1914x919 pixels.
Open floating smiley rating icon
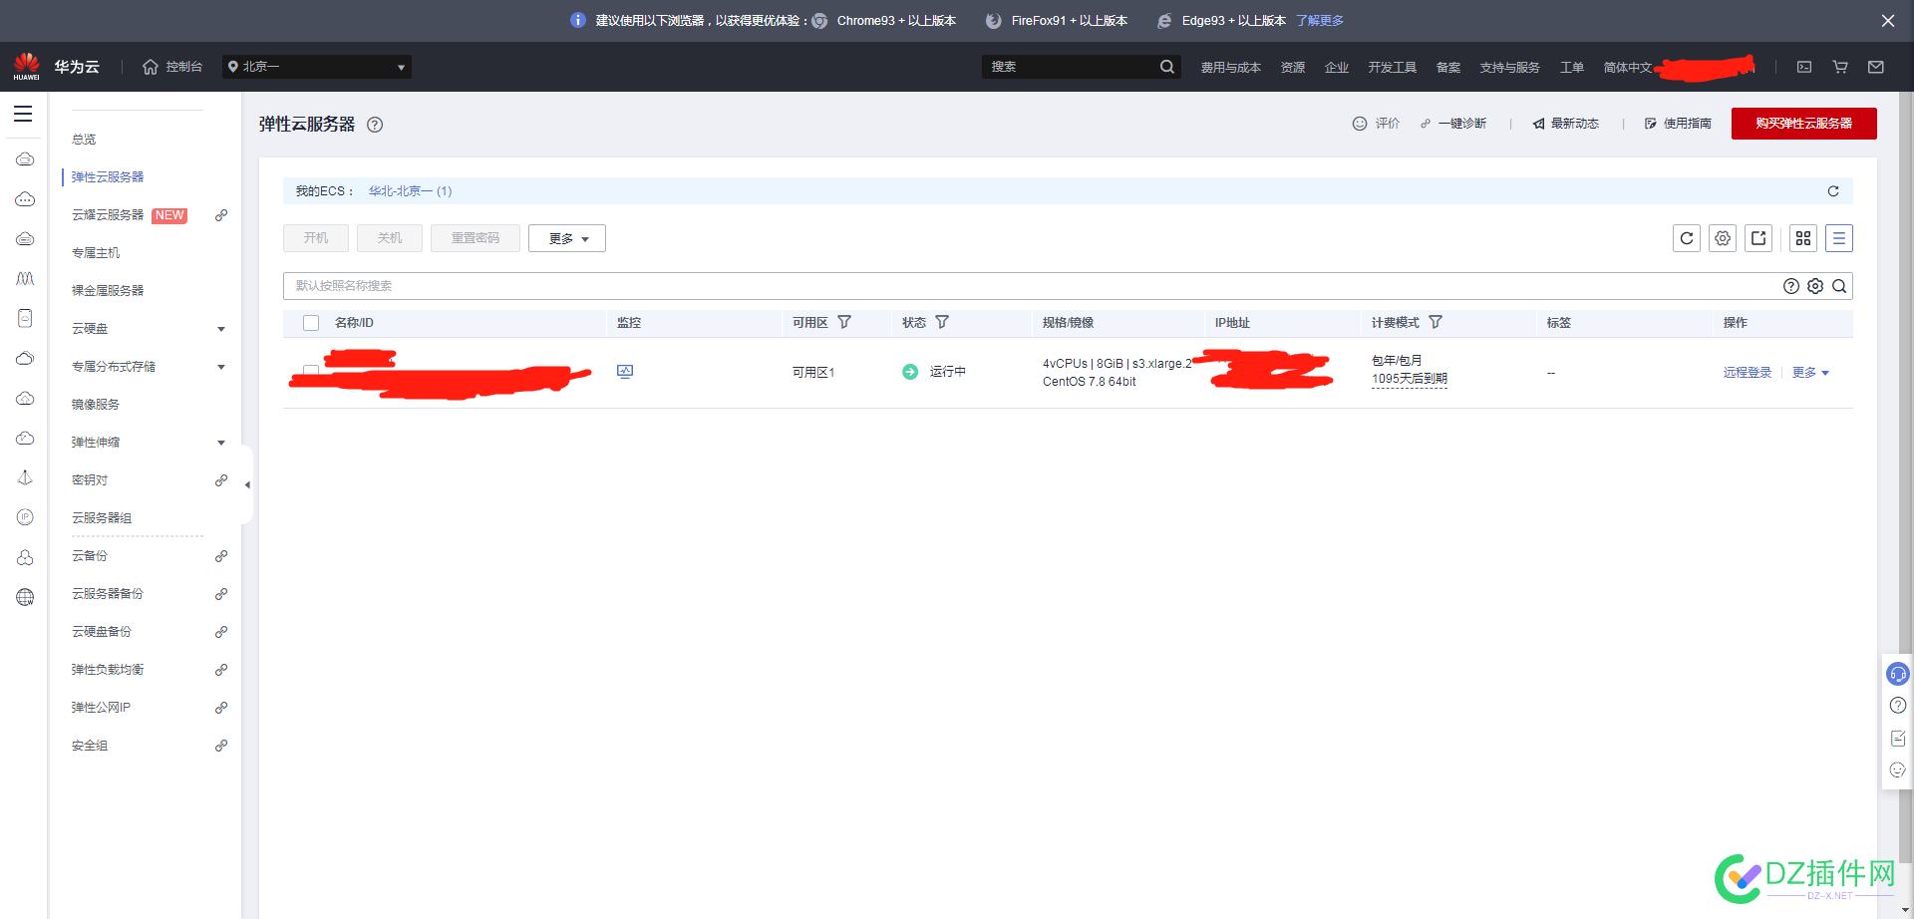click(1898, 769)
